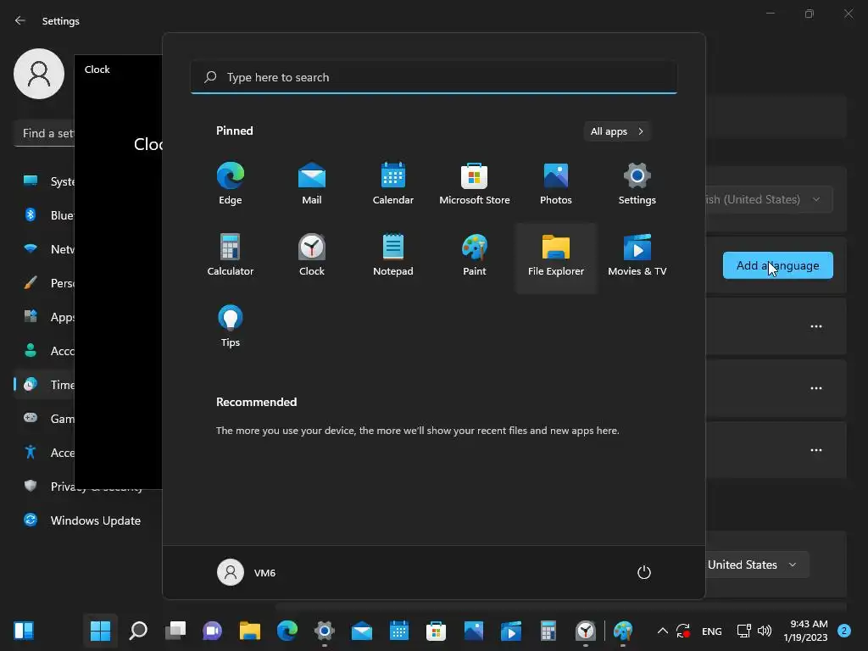
Task: Open the Tips pinned app
Action: (x=231, y=326)
